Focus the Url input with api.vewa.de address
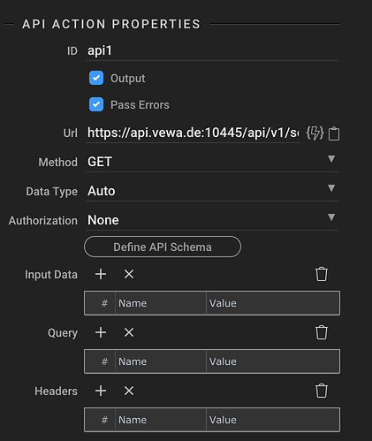The image size is (372, 441). (193, 133)
